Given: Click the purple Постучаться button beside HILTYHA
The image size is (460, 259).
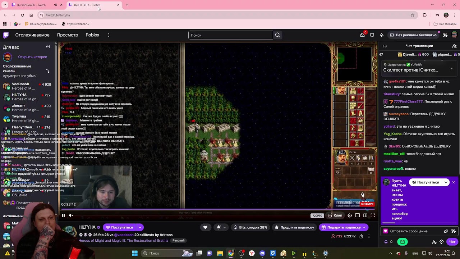Looking at the screenshot, I should click(x=119, y=227).
